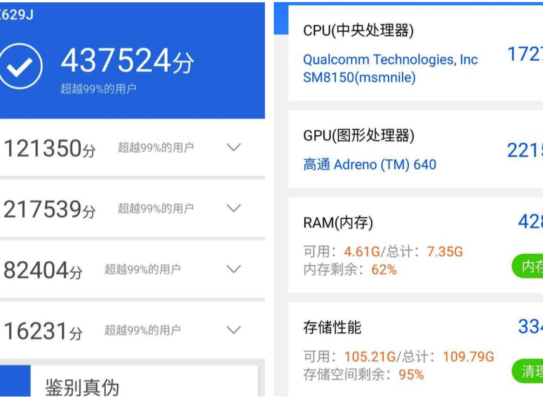543x399 pixels.
Task: Expand the 217539 score row chevron
Action: (233, 208)
